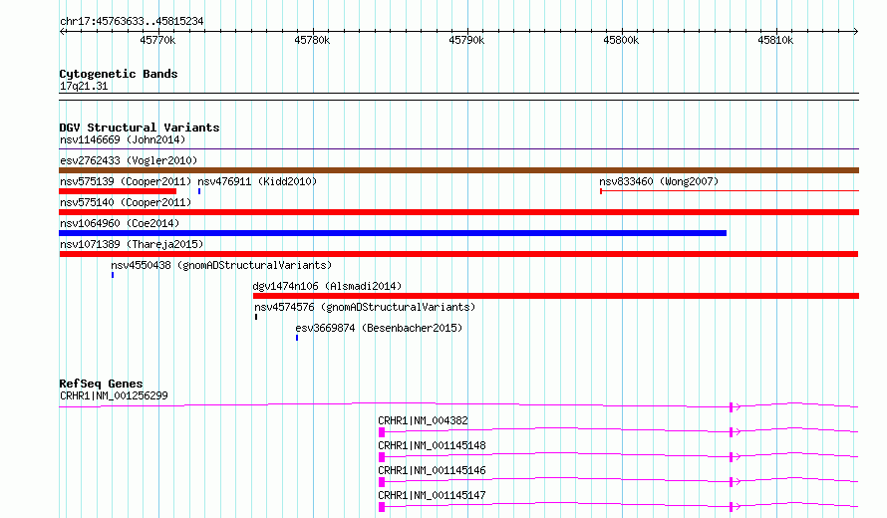Open variant nsv575140 (Cooper2011) label

tap(126, 202)
